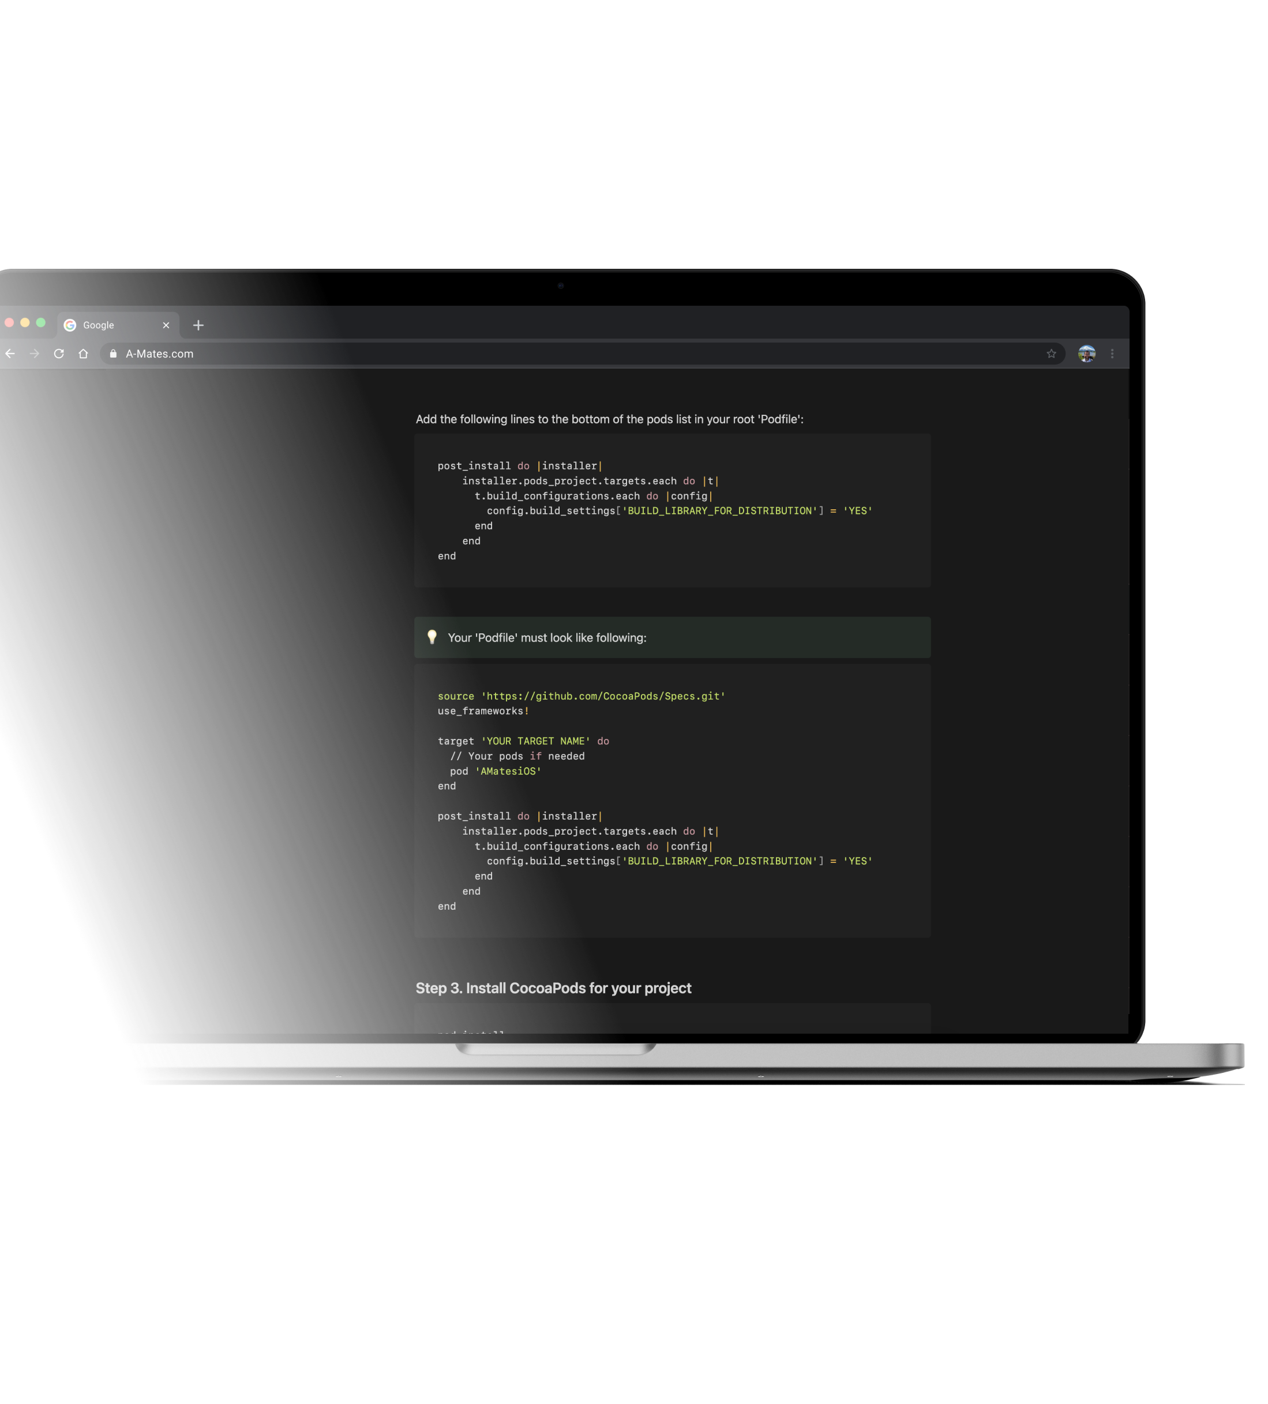
Task: Click the Step 3 Install CocoaPods heading
Action: pos(553,988)
